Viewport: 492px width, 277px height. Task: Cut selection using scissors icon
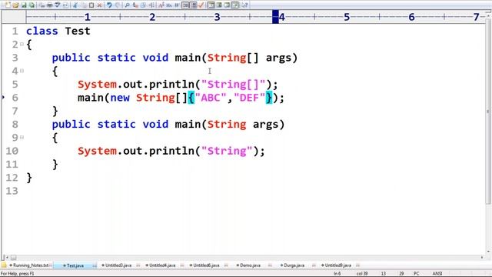[x=75, y=5]
